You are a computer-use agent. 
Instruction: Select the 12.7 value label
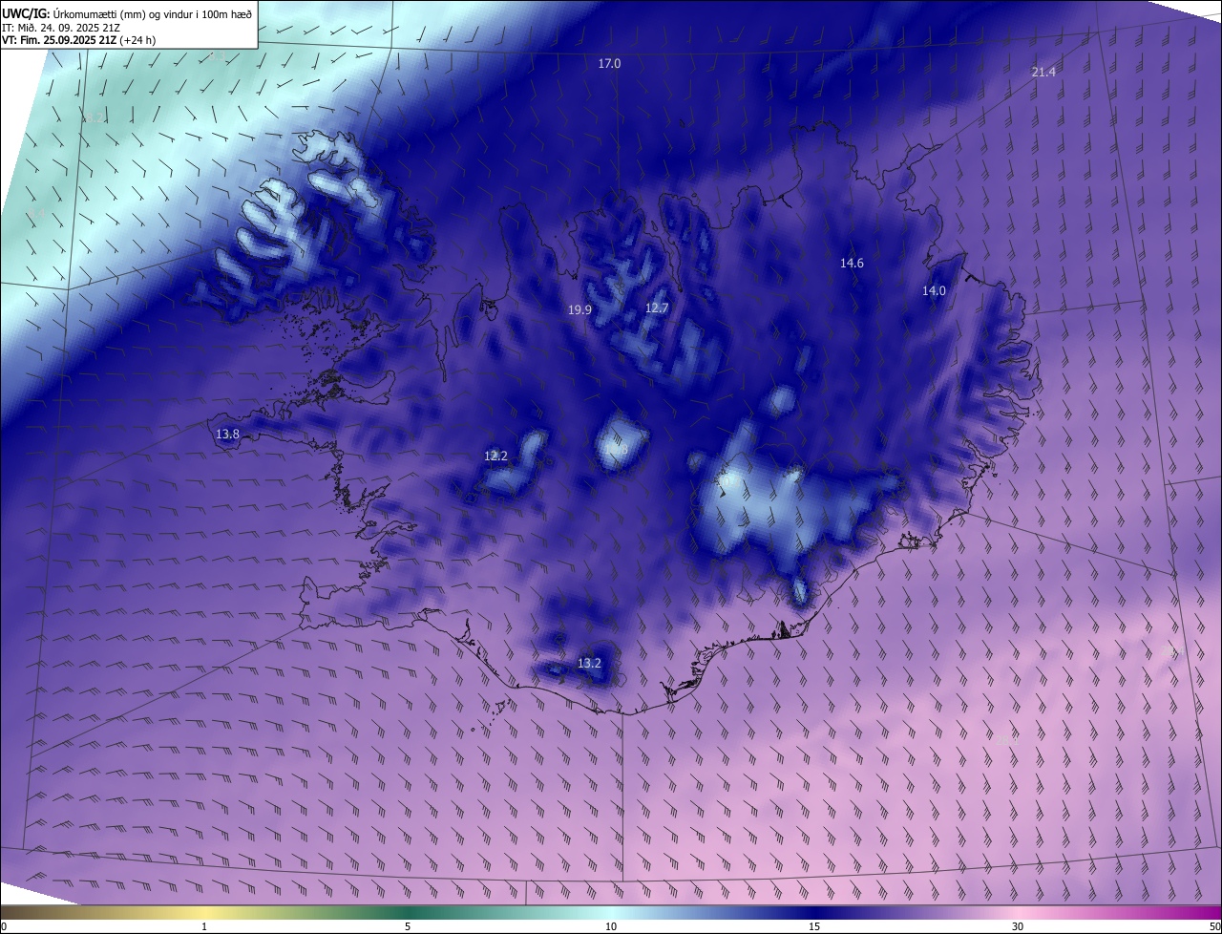[x=657, y=308]
